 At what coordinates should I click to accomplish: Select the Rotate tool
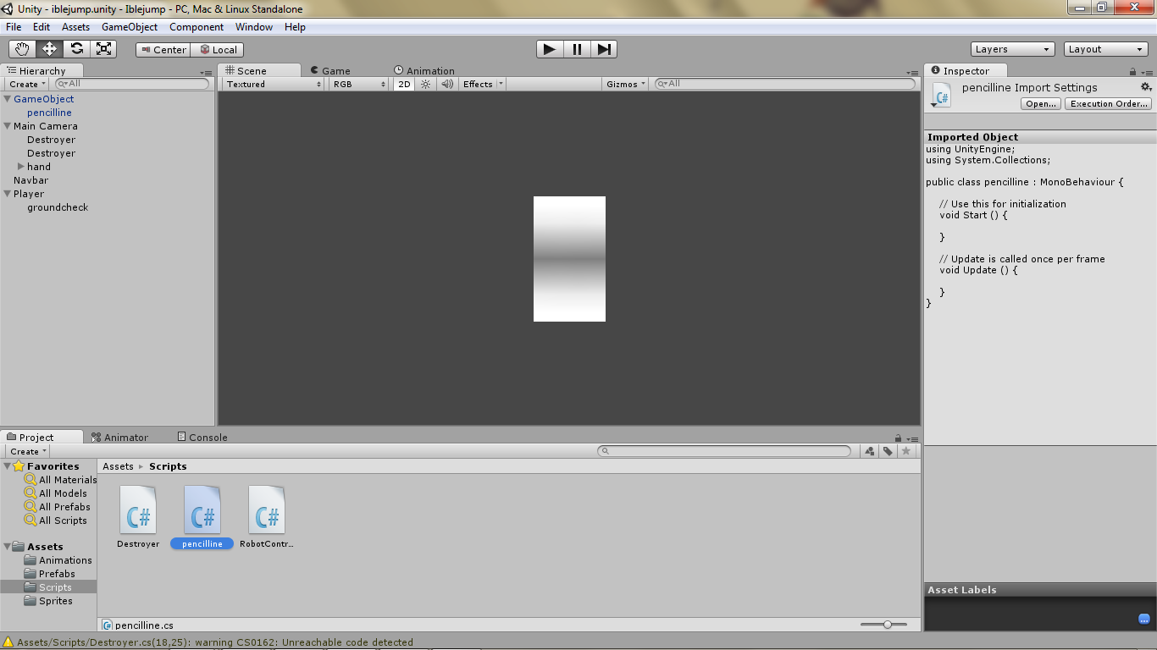click(x=77, y=49)
